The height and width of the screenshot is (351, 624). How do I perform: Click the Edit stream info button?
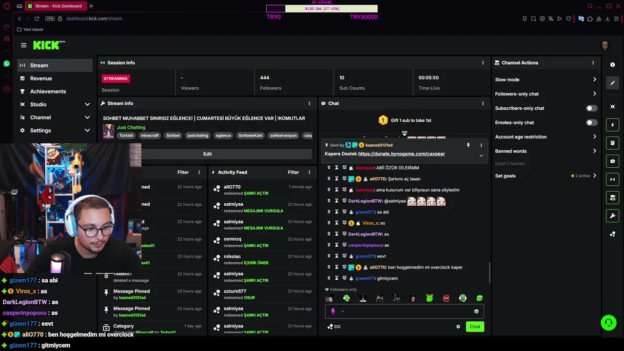(x=207, y=154)
